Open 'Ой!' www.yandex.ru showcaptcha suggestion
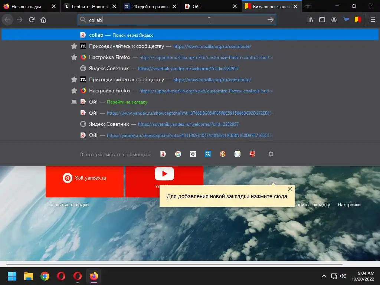The height and width of the screenshot is (285, 380). point(190,113)
